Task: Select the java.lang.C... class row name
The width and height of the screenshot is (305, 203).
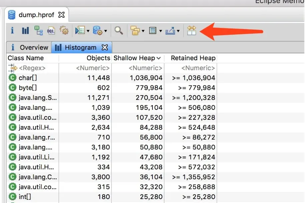Action: [x=38, y=177]
